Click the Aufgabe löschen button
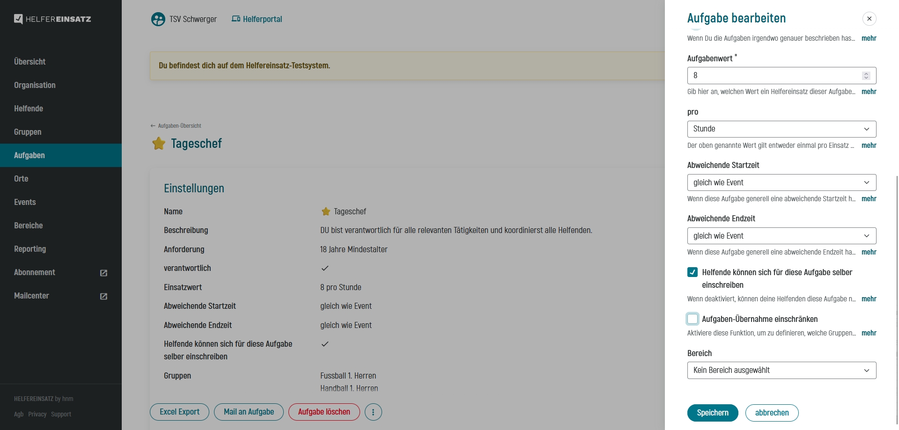 tap(324, 412)
